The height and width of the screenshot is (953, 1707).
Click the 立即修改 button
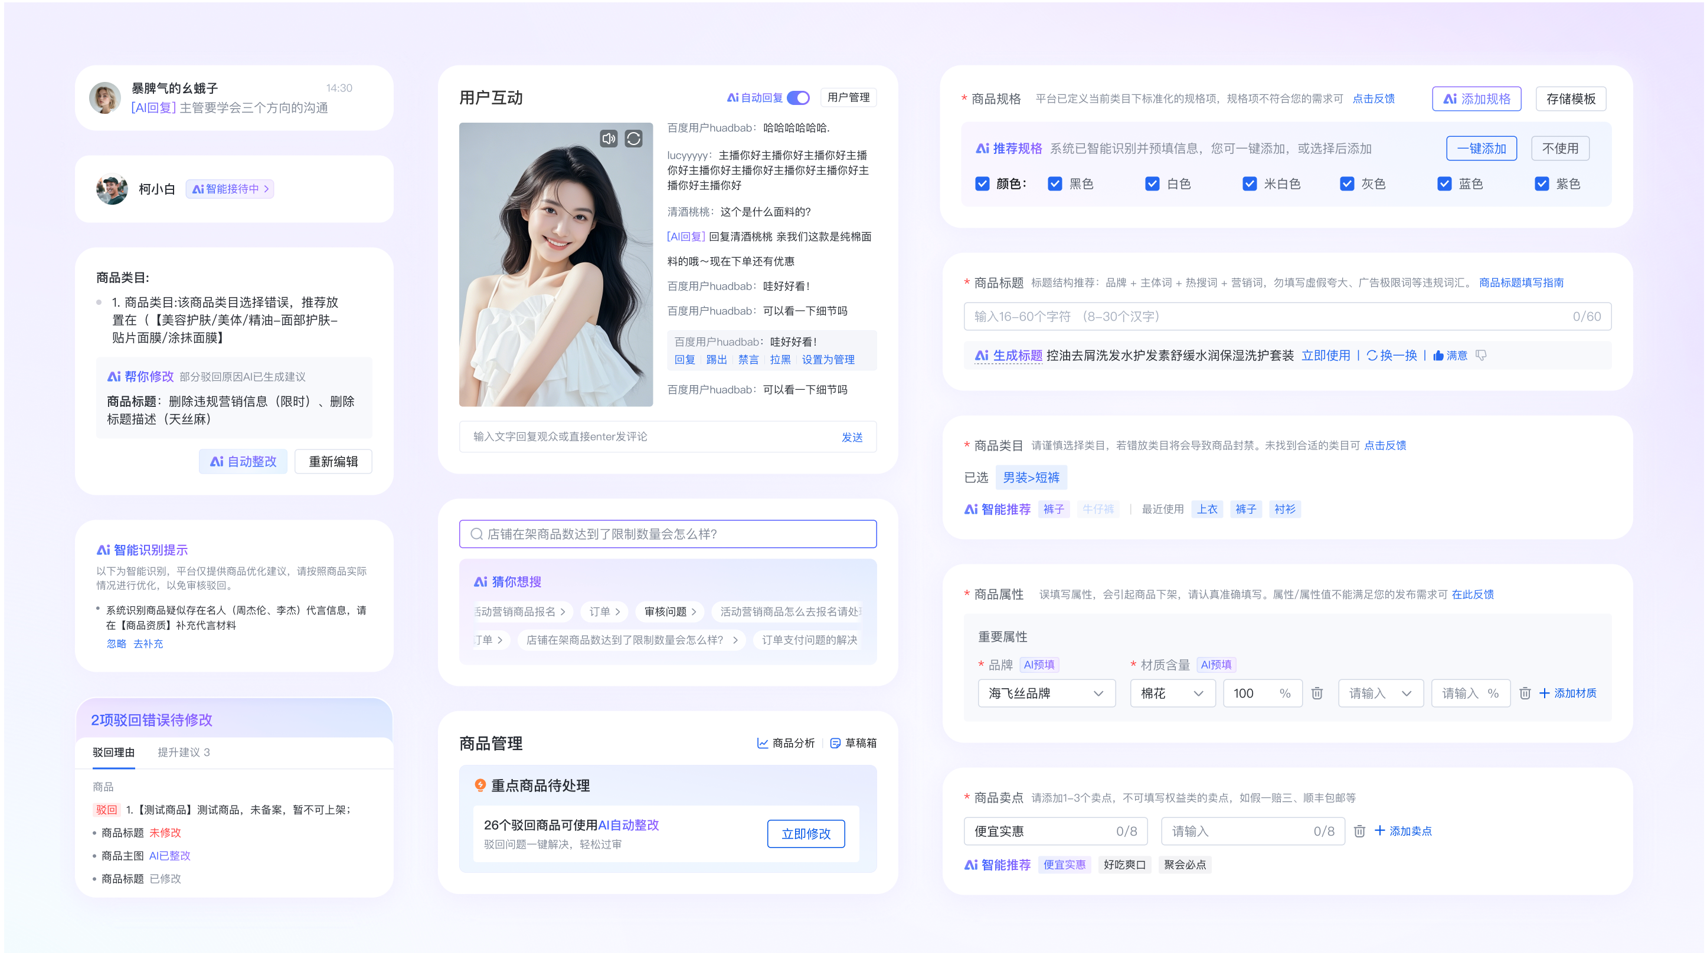805,834
